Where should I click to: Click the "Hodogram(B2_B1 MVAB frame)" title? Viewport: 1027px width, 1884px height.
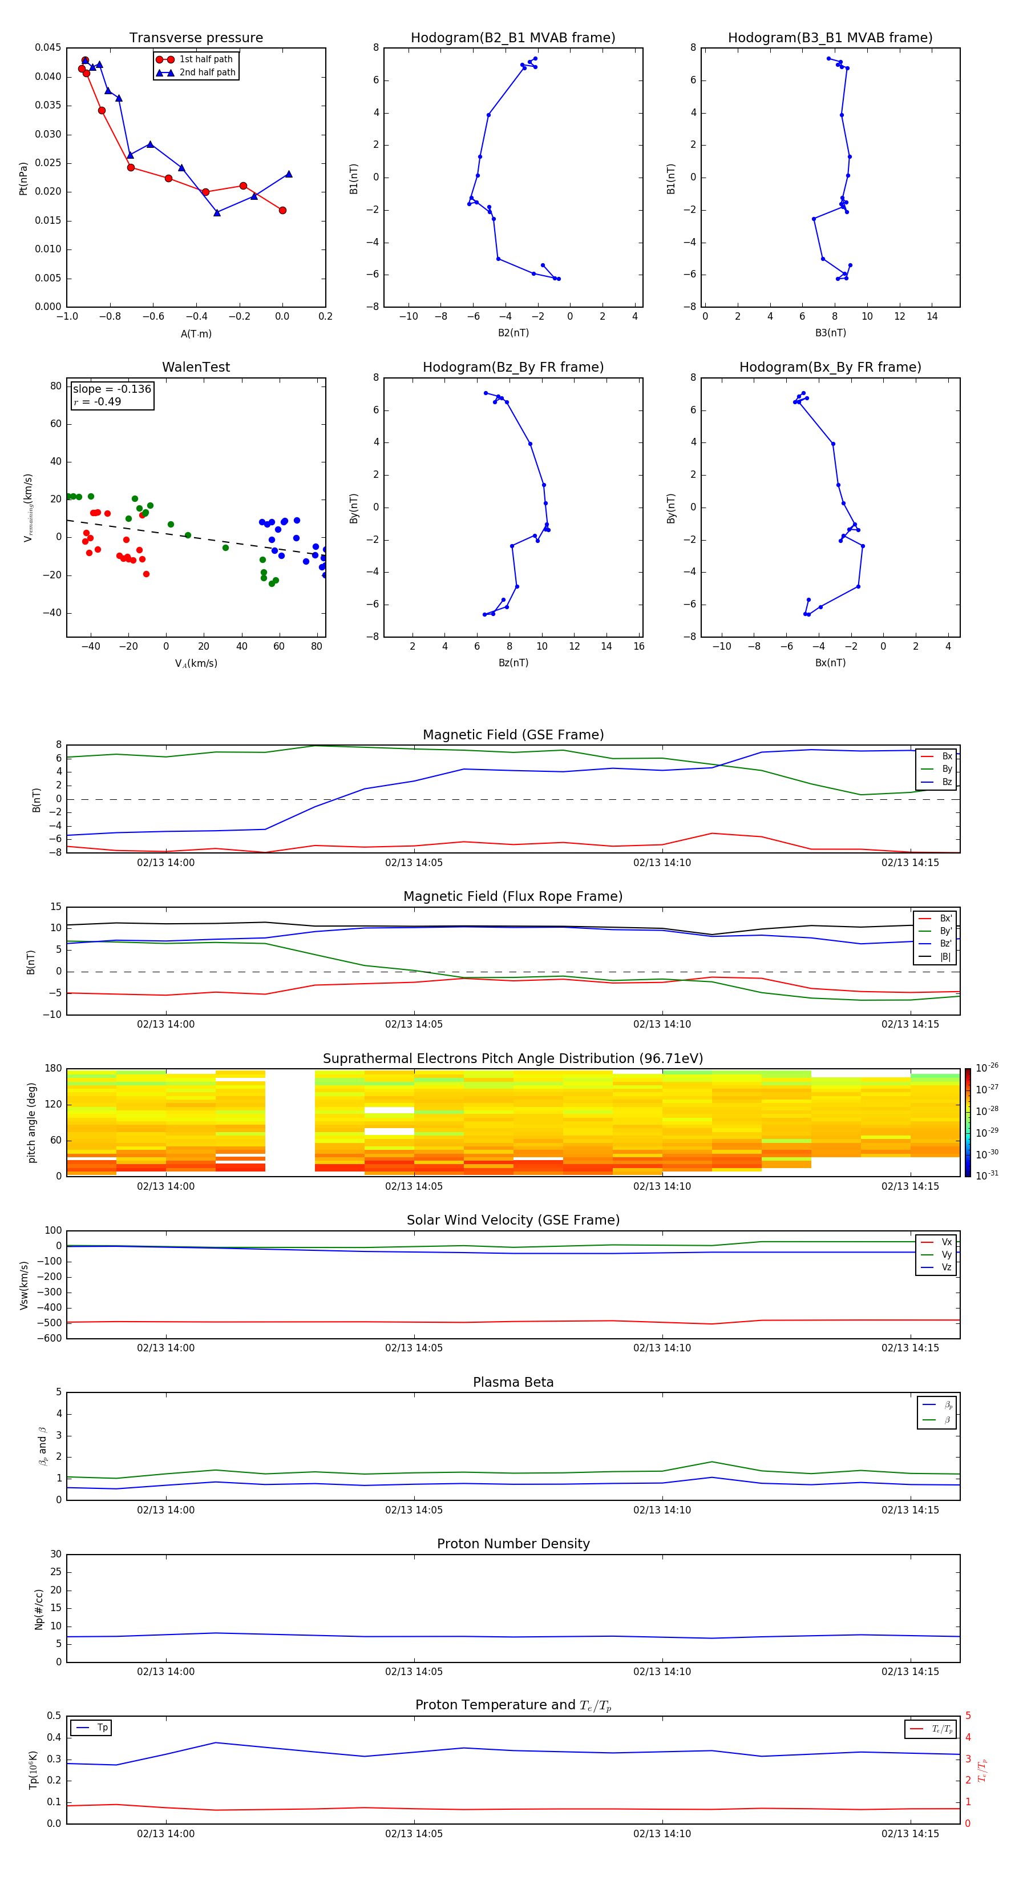tap(513, 38)
